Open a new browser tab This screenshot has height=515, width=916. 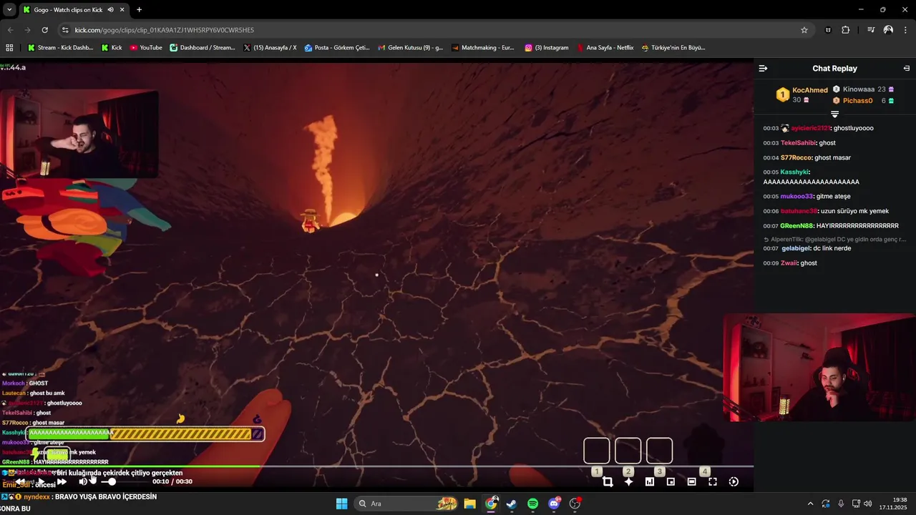[139, 10]
